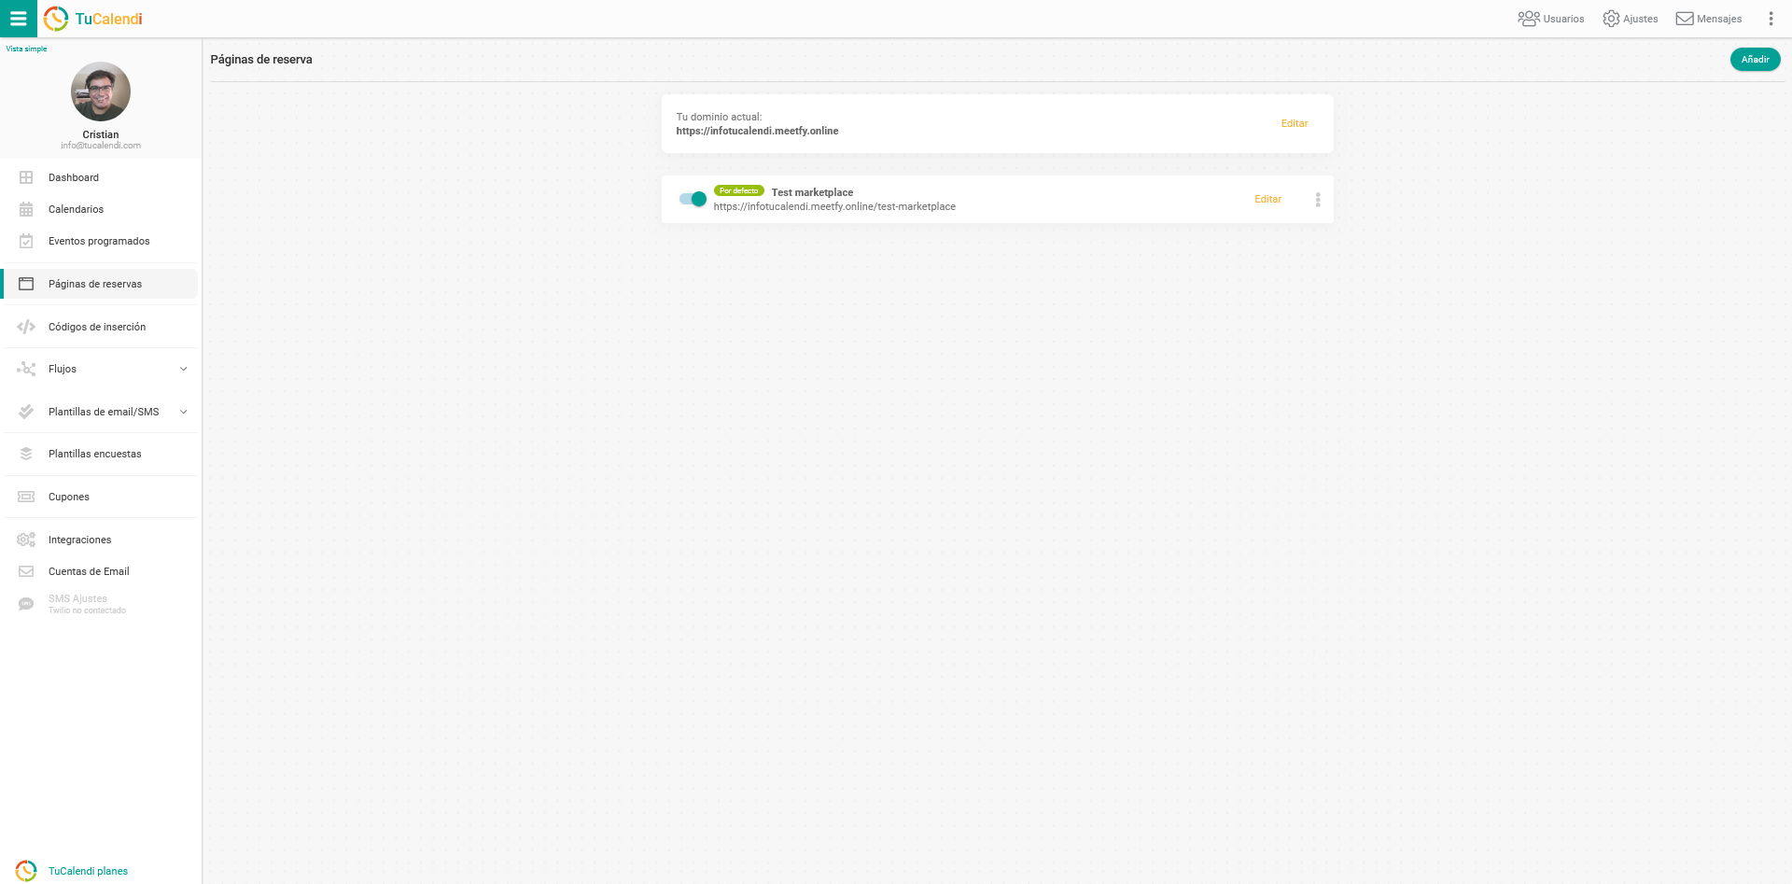This screenshot has height=884, width=1792.
Task: Click the Cupones ticket icon
Action: (x=26, y=497)
